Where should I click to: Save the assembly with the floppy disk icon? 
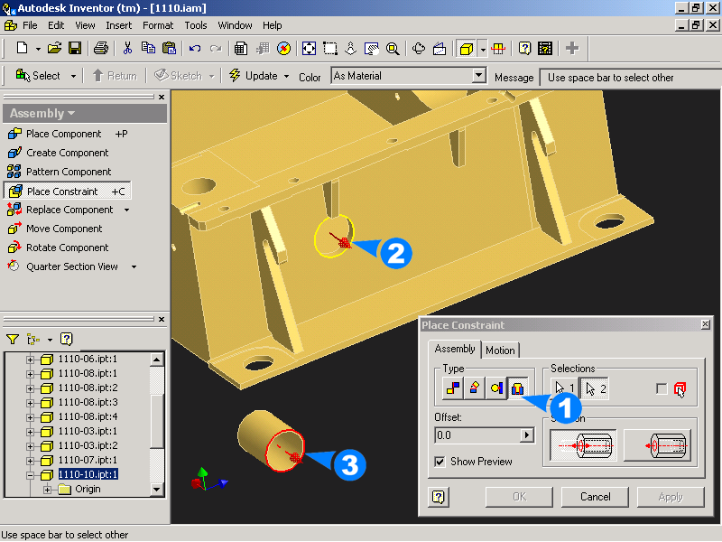pos(75,48)
